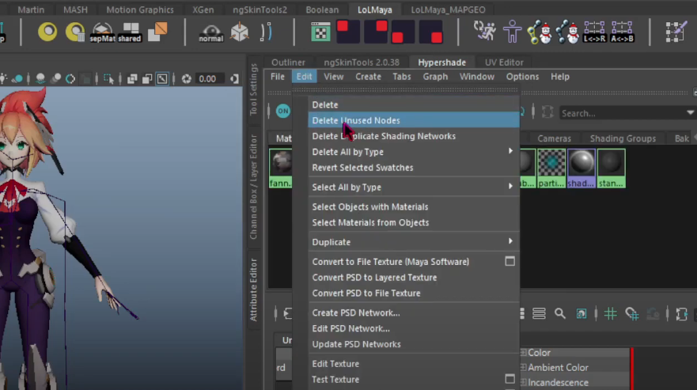This screenshot has width=697, height=390.
Task: Switch to the Outliner tab
Action: pos(289,62)
